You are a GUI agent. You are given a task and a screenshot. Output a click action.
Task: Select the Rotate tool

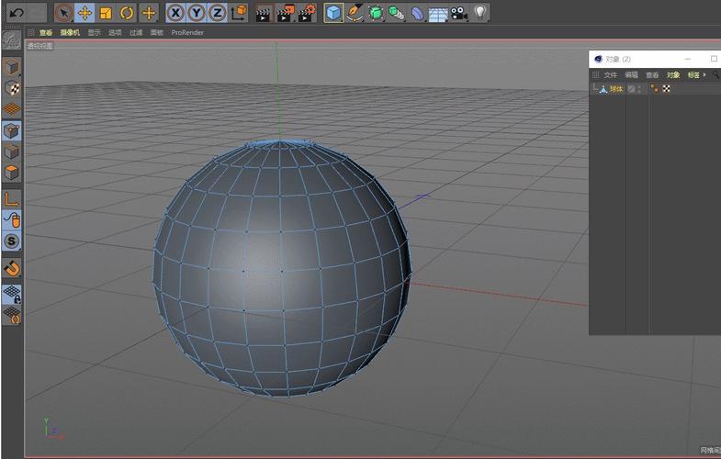coord(127,13)
